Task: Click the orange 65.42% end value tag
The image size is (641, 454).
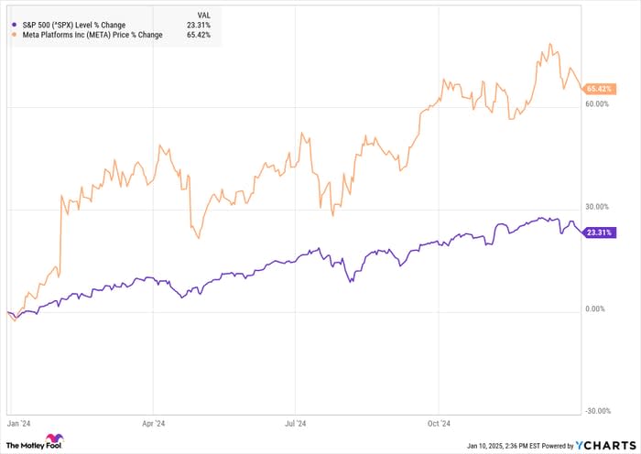Action: (599, 89)
